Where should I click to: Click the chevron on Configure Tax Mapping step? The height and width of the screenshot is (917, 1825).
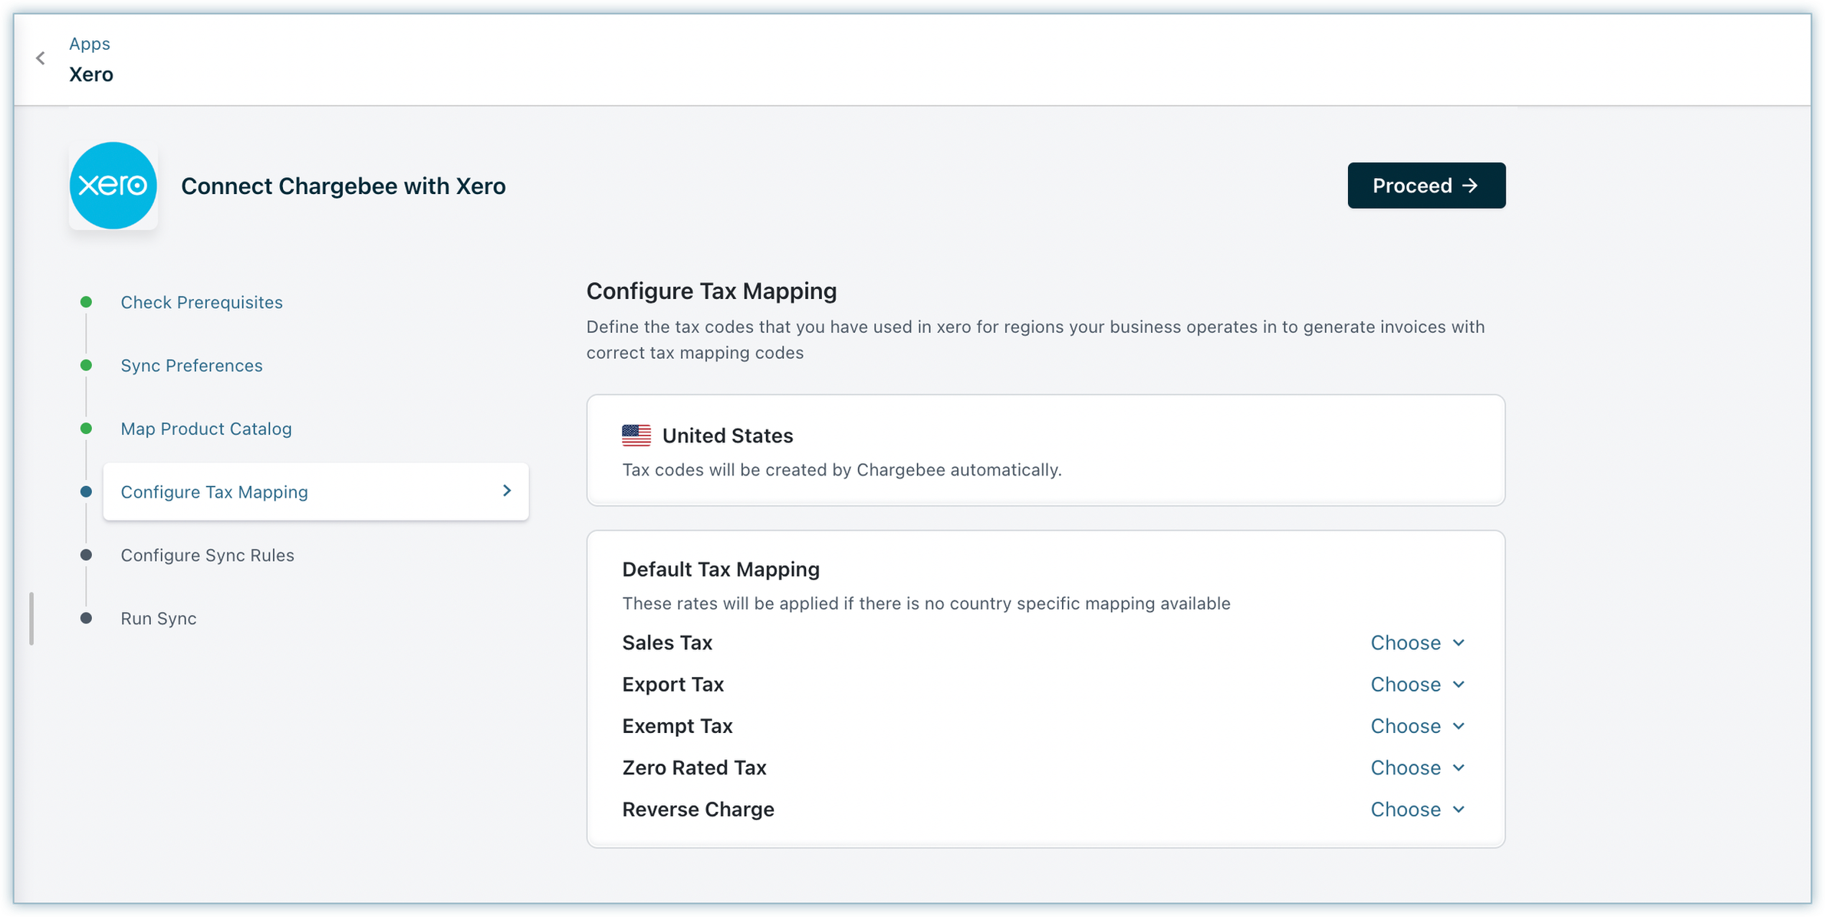click(507, 491)
